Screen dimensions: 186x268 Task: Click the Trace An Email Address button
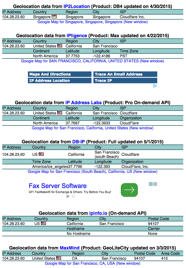[x=125, y=74]
